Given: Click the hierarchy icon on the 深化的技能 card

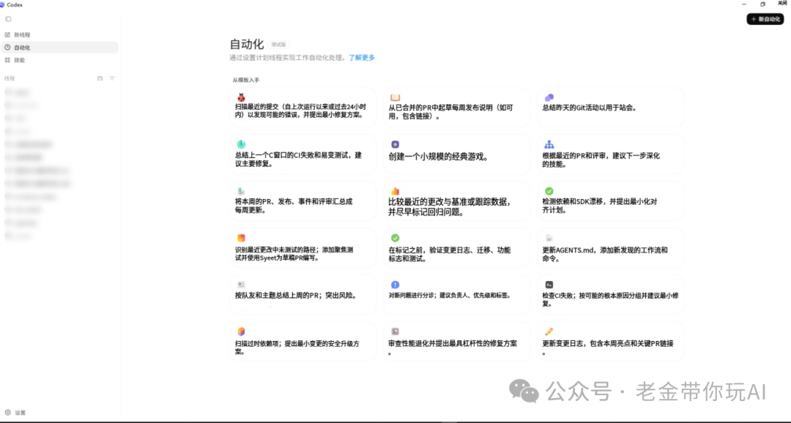Looking at the screenshot, I should pos(549,145).
